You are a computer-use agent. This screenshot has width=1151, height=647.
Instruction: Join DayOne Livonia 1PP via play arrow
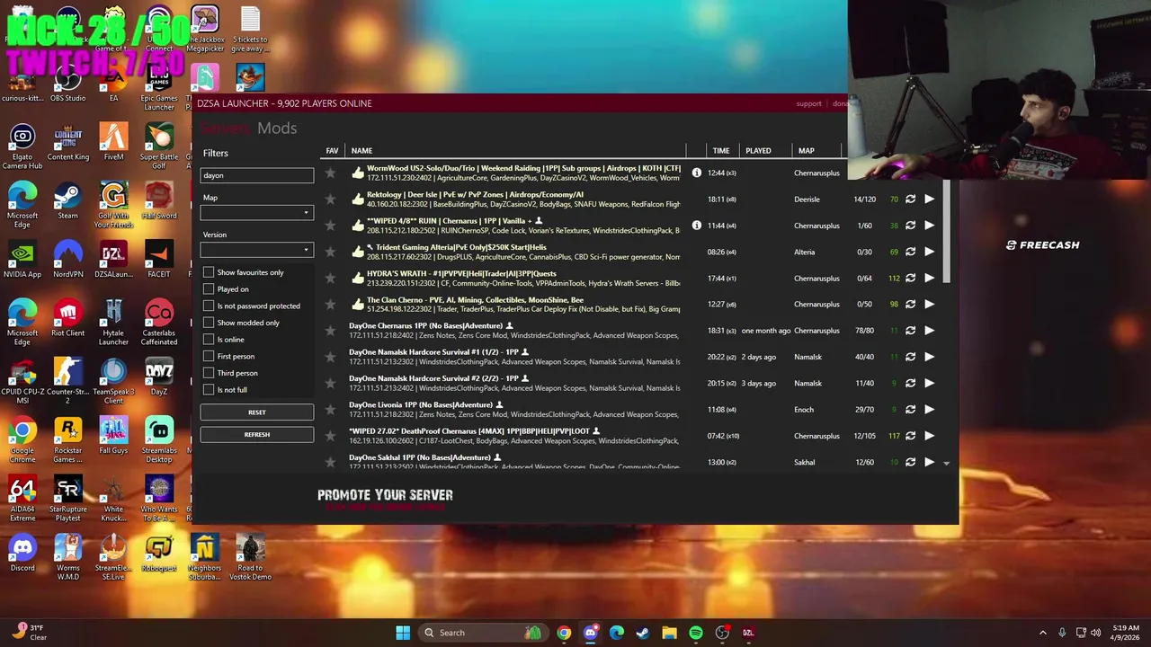point(929,409)
